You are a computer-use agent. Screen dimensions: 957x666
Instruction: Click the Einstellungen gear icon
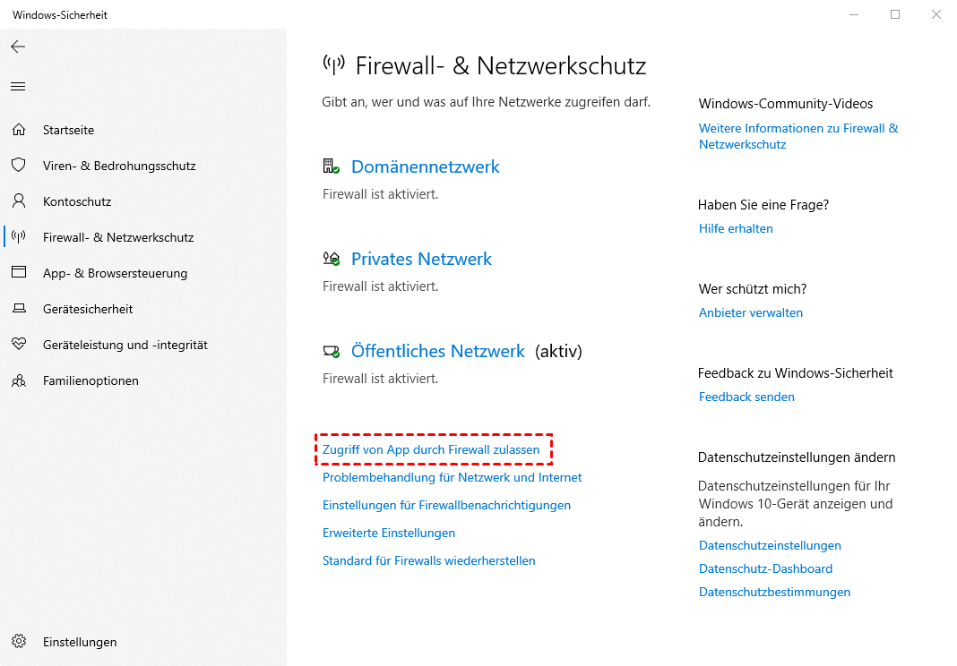click(18, 642)
